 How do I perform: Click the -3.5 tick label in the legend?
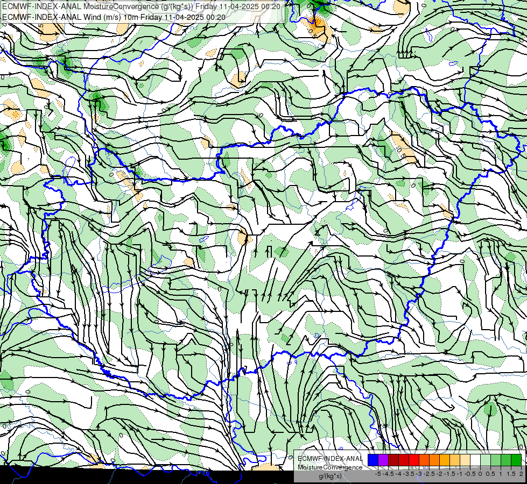tap(409, 474)
